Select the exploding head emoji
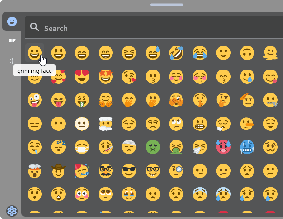 [35, 170]
